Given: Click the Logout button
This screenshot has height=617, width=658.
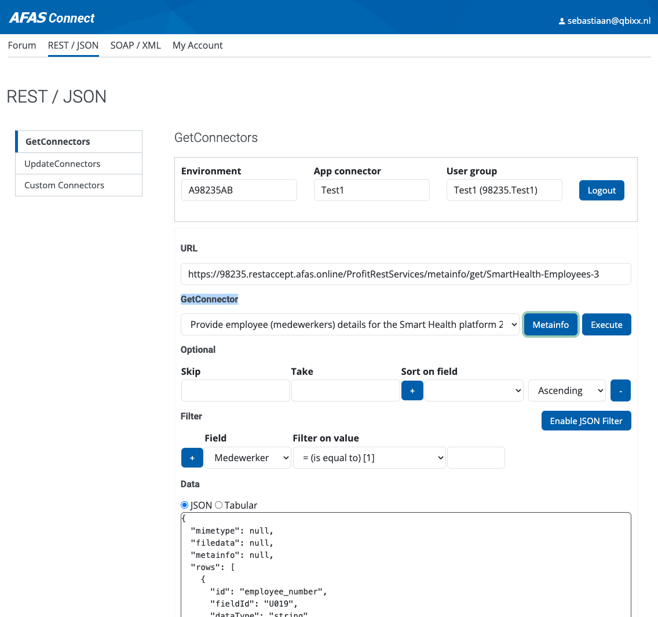Looking at the screenshot, I should 601,191.
